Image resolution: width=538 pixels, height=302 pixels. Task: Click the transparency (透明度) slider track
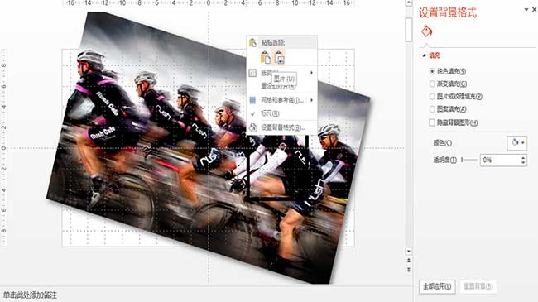click(469, 160)
